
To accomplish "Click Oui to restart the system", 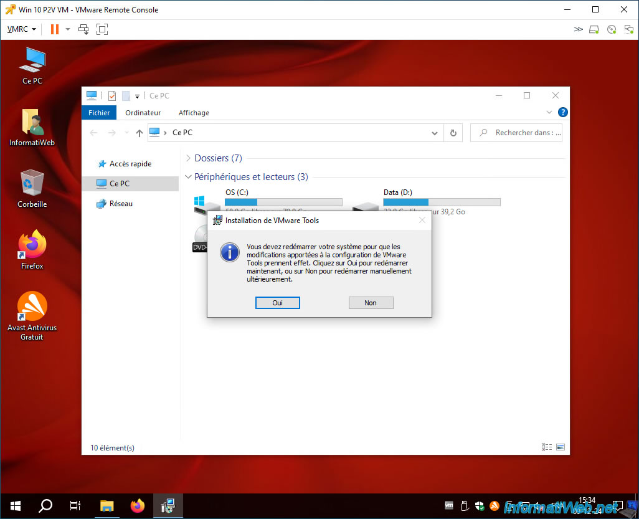I will 278,303.
